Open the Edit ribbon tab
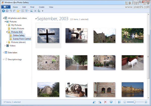Image resolution: width=151 pixels, height=106 pixels. tap(24, 7)
